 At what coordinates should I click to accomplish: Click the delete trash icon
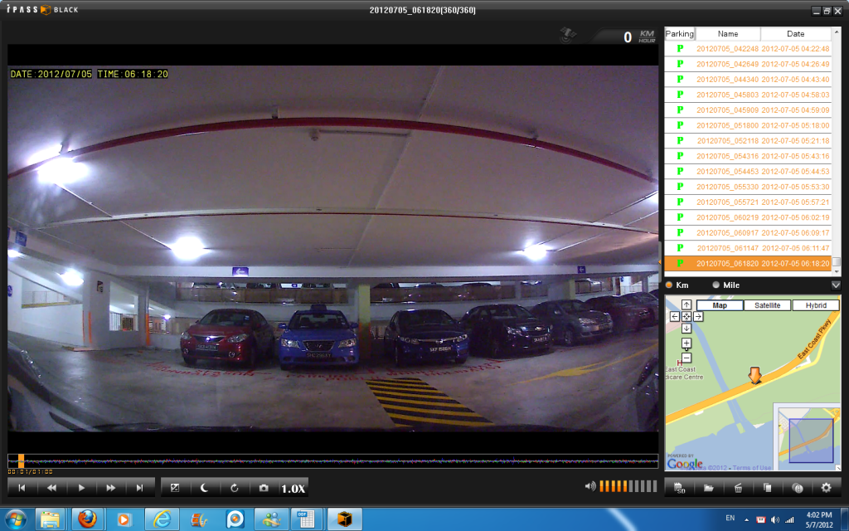pyautogui.click(x=738, y=488)
